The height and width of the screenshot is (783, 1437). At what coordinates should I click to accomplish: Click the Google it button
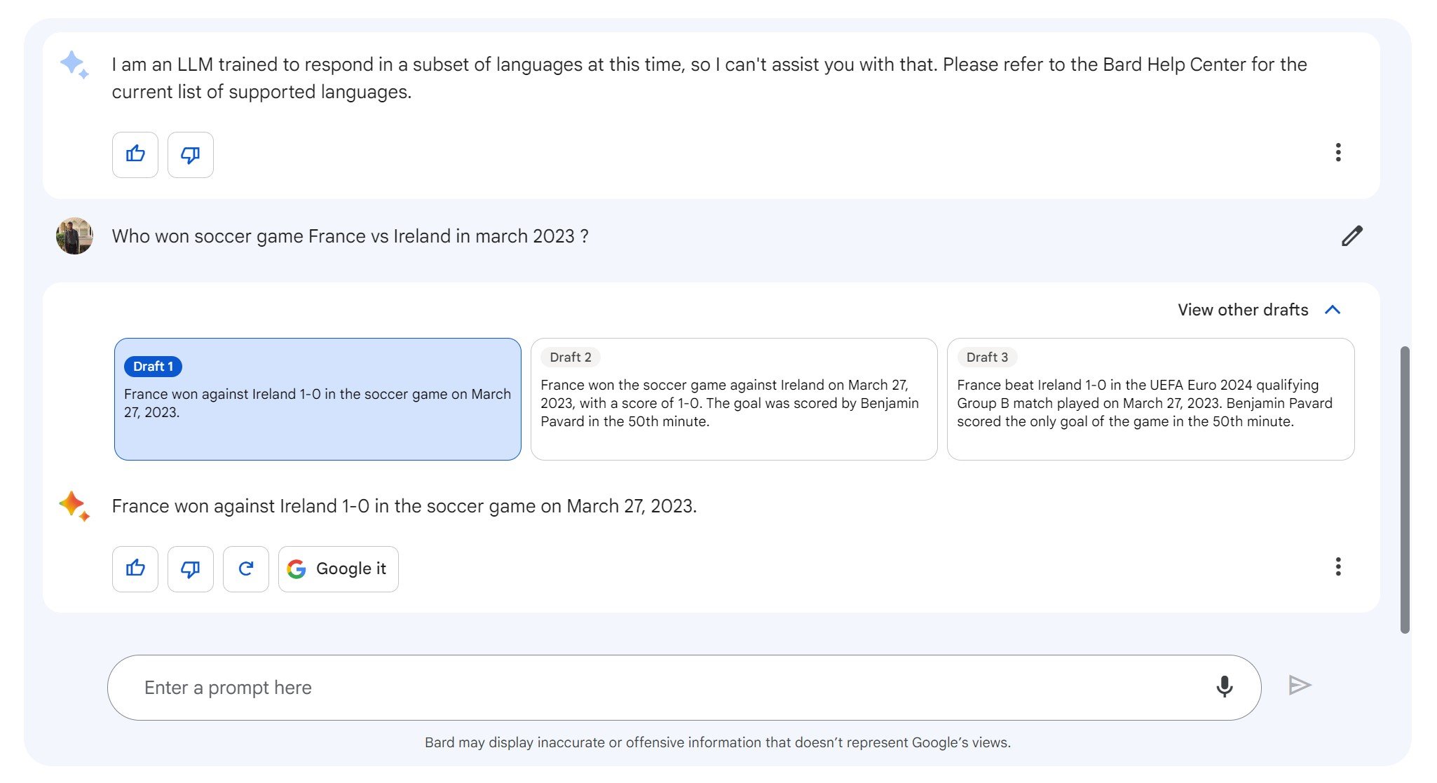click(x=339, y=568)
